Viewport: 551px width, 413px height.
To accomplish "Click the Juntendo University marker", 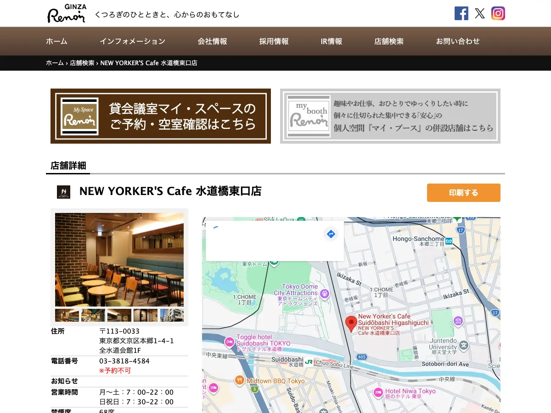I will coord(464,345).
